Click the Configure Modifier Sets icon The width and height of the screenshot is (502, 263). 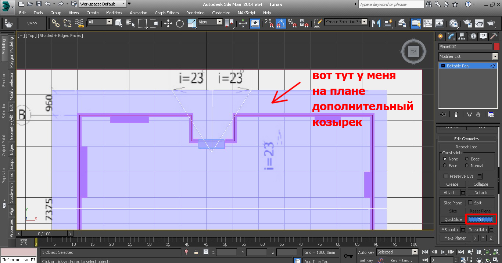click(x=491, y=115)
